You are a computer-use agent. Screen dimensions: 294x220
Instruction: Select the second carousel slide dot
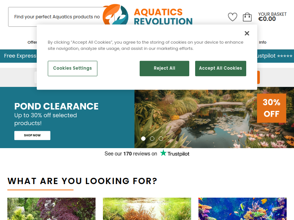(152, 139)
